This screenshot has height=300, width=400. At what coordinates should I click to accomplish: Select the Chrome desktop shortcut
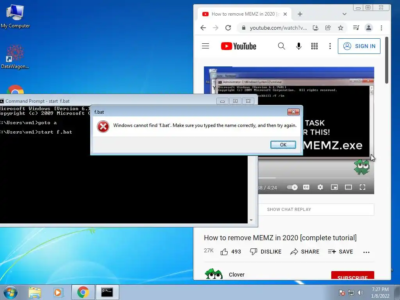click(x=15, y=89)
